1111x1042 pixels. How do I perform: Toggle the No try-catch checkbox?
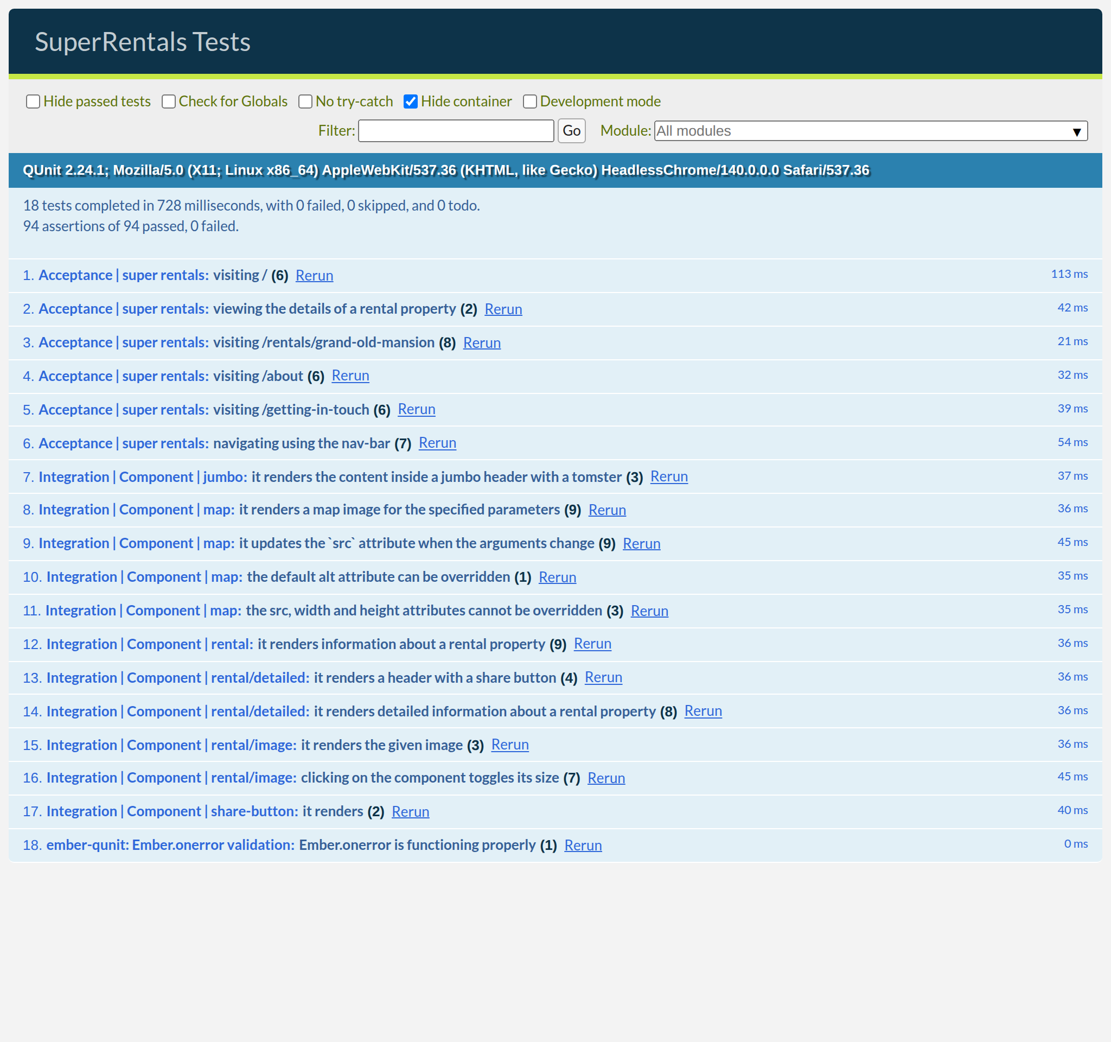click(x=305, y=101)
